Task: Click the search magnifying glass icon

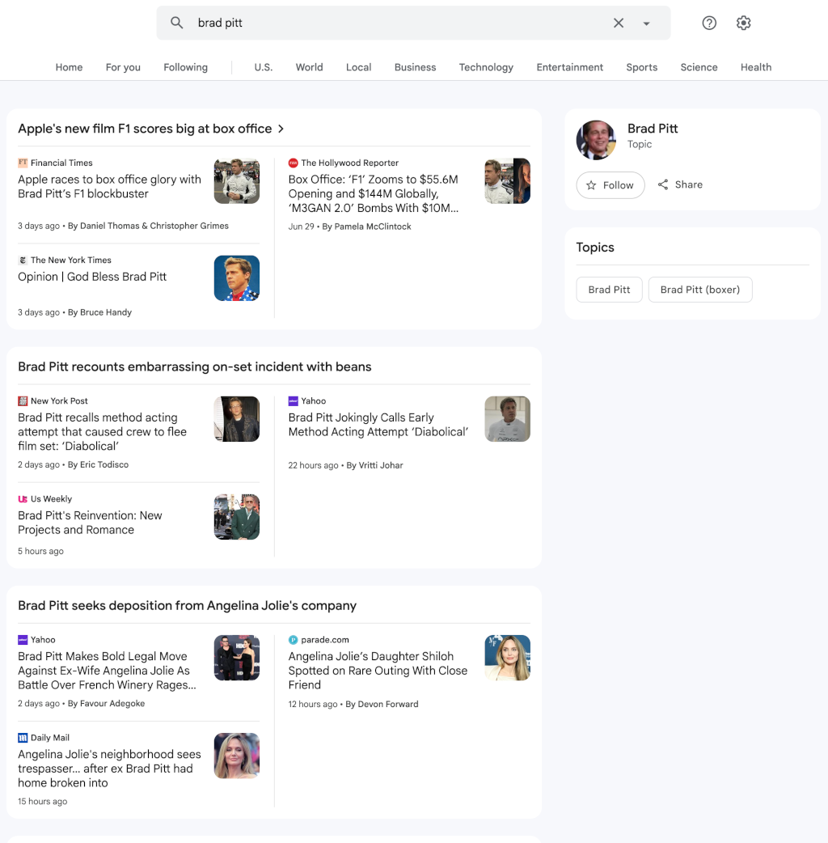Action: (176, 23)
